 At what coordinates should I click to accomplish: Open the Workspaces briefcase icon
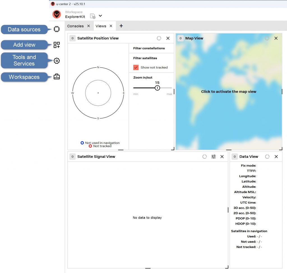57,77
